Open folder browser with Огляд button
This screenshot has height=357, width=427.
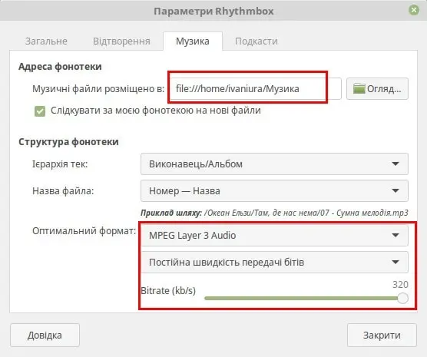click(377, 89)
